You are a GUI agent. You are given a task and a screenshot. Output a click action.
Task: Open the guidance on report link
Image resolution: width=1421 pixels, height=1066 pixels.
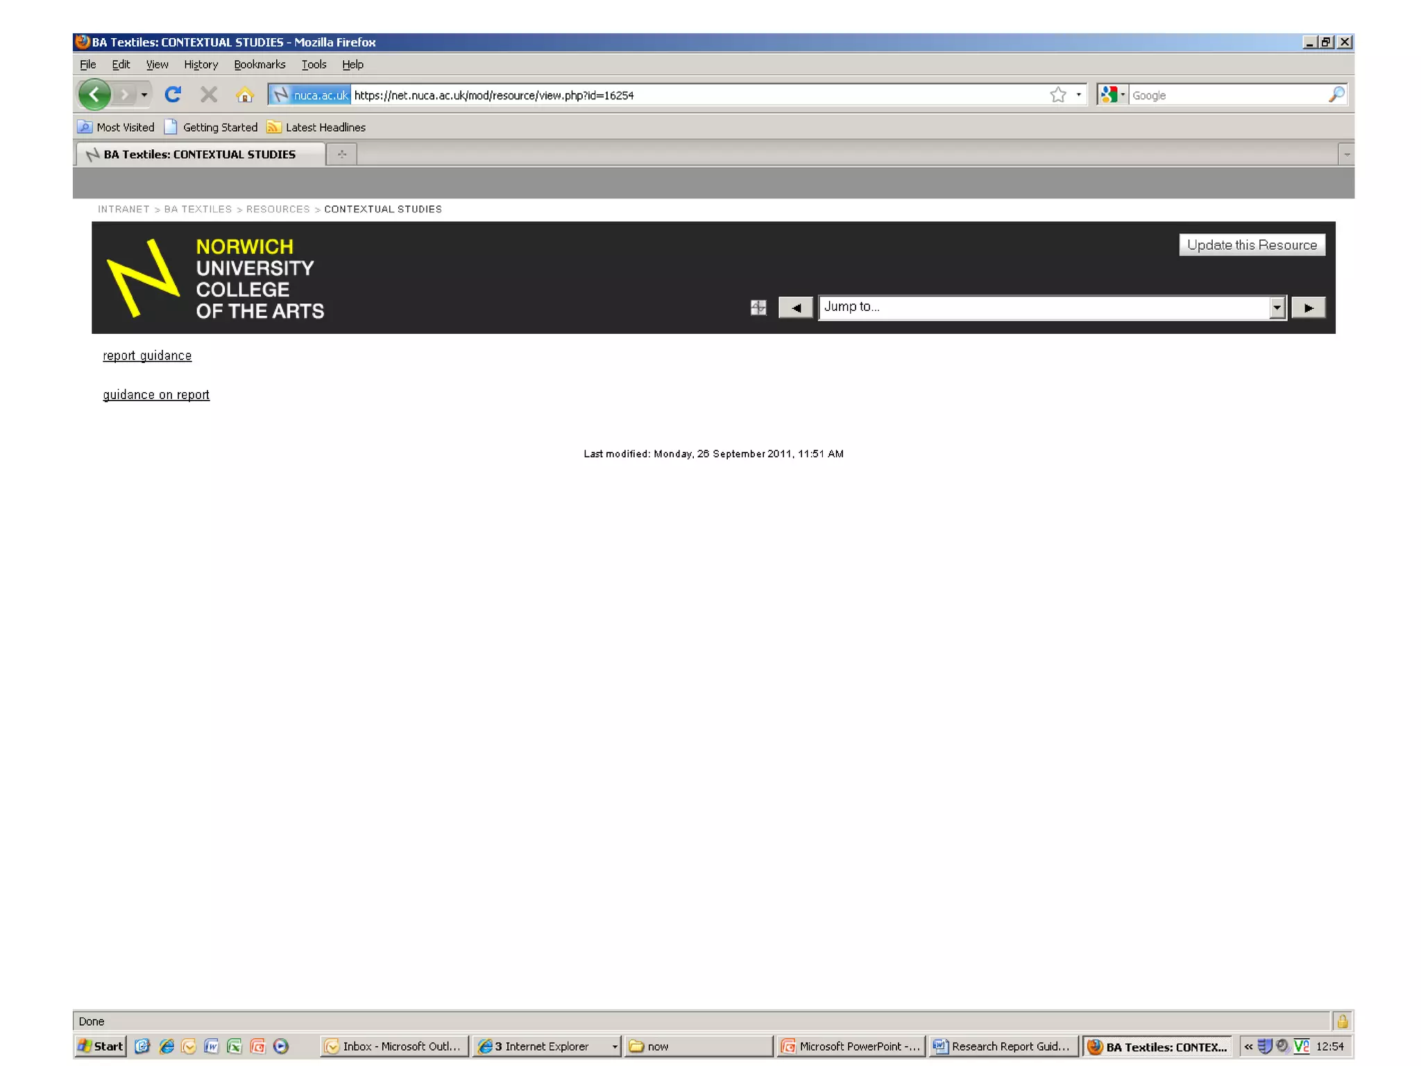pyautogui.click(x=156, y=394)
